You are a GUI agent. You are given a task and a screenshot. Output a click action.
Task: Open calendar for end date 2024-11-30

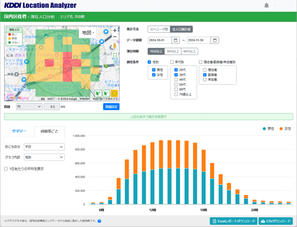pyautogui.click(x=215, y=40)
